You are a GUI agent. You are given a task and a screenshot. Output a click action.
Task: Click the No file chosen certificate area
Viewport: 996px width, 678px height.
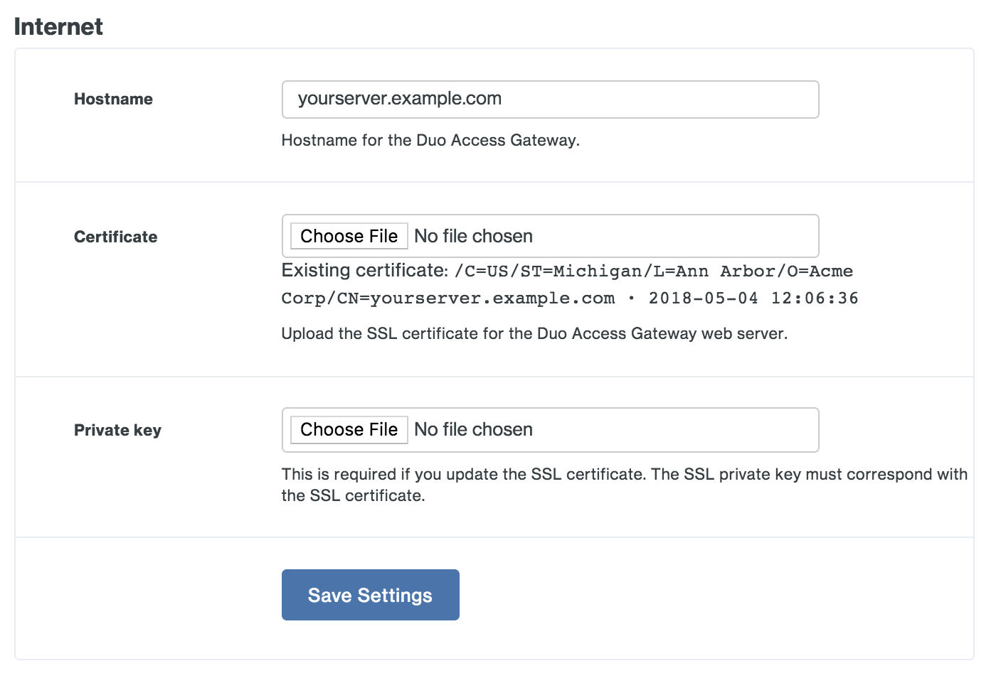472,236
